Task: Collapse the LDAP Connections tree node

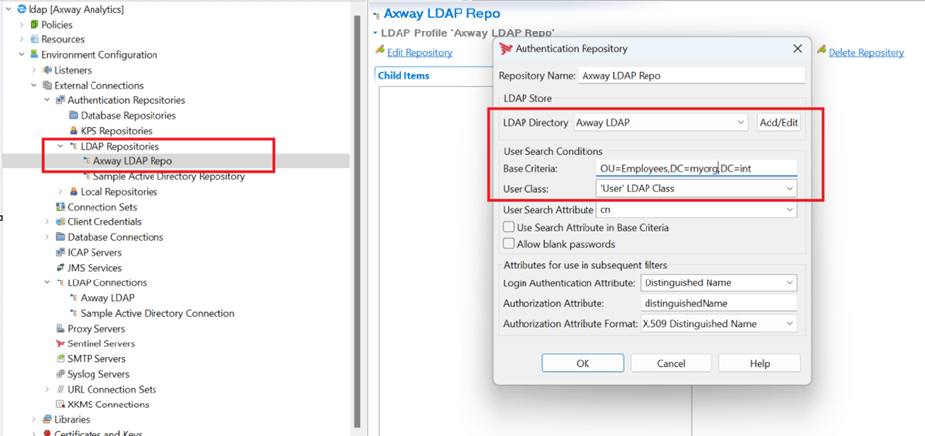Action: click(47, 282)
